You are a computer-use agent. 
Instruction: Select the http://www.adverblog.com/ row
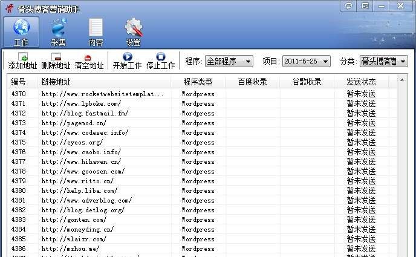[202, 200]
